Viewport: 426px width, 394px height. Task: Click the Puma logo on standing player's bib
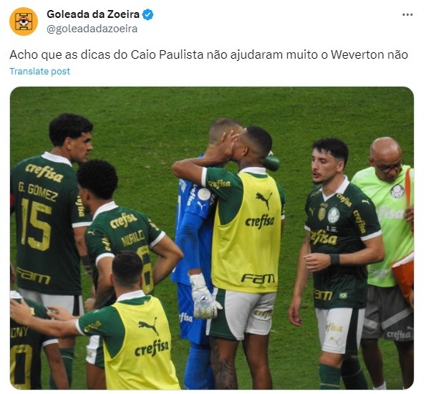263,200
